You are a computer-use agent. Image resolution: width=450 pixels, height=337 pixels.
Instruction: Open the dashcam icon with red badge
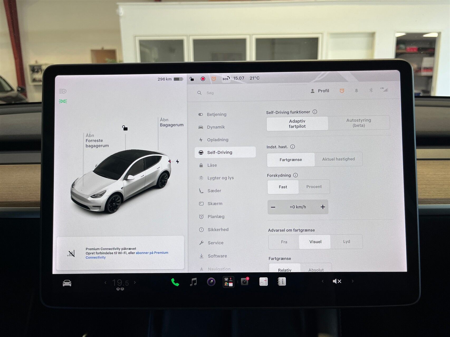pos(245,281)
